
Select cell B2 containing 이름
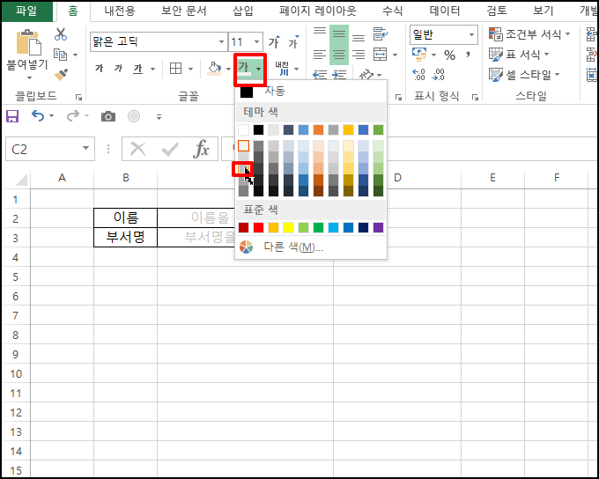point(126,218)
